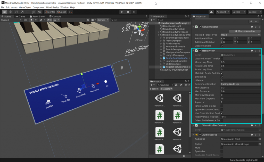Viewport: 264px width, 162px height.
Task: Select the Rotate tool in the toolbar
Action: 16,12
